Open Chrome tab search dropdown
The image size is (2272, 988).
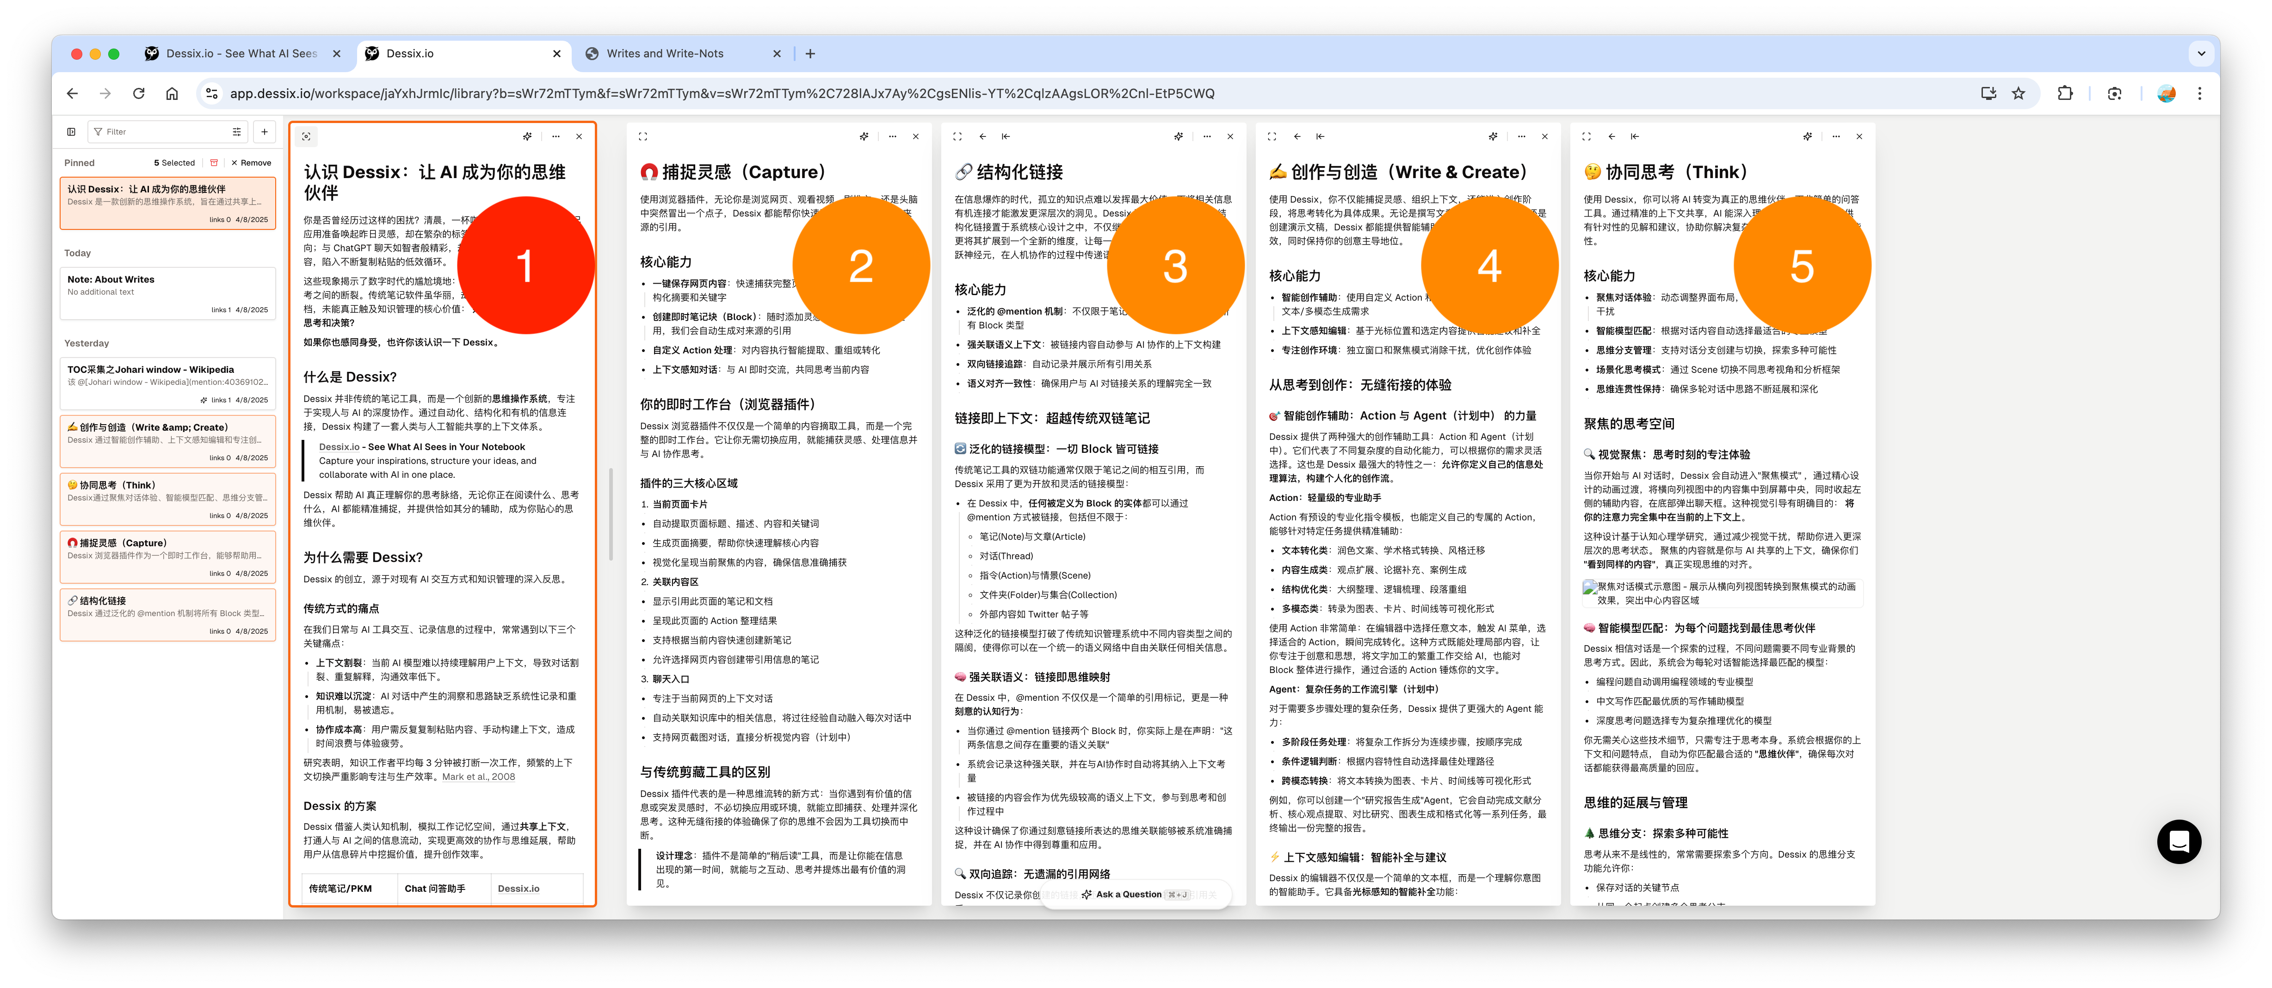pyautogui.click(x=2201, y=54)
